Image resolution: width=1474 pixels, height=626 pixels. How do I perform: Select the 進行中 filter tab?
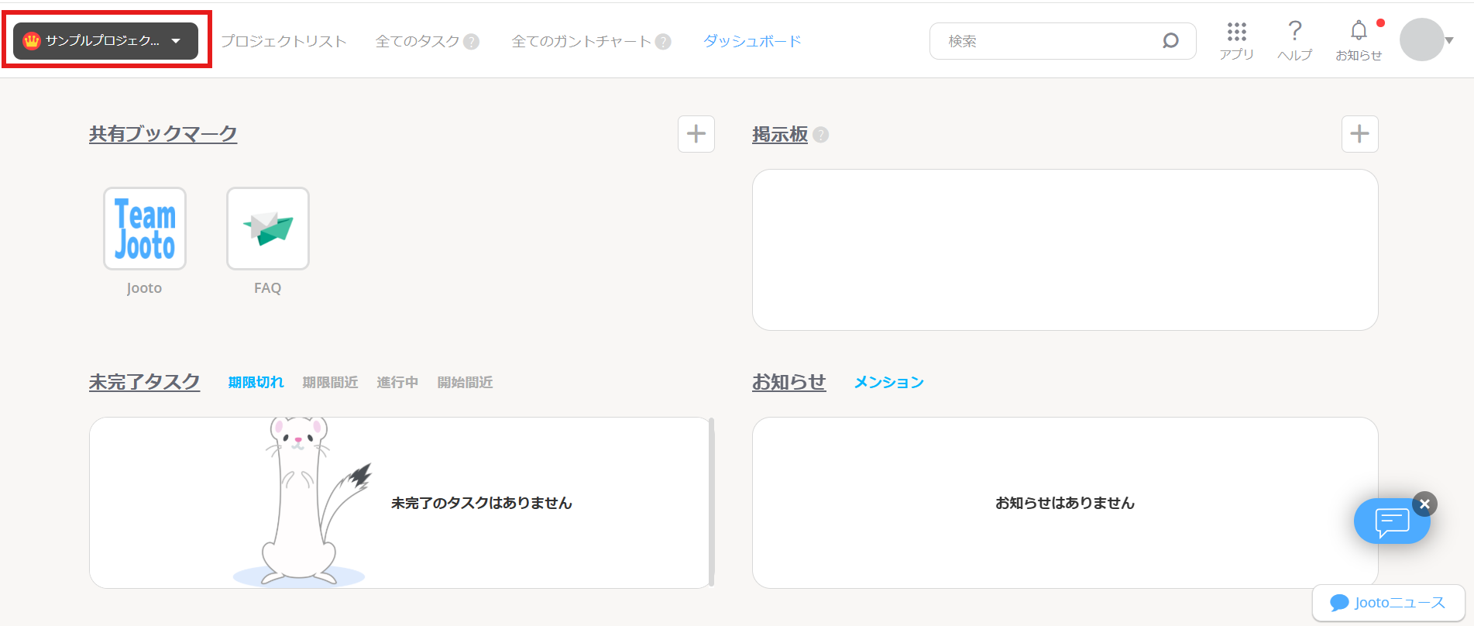click(x=397, y=382)
